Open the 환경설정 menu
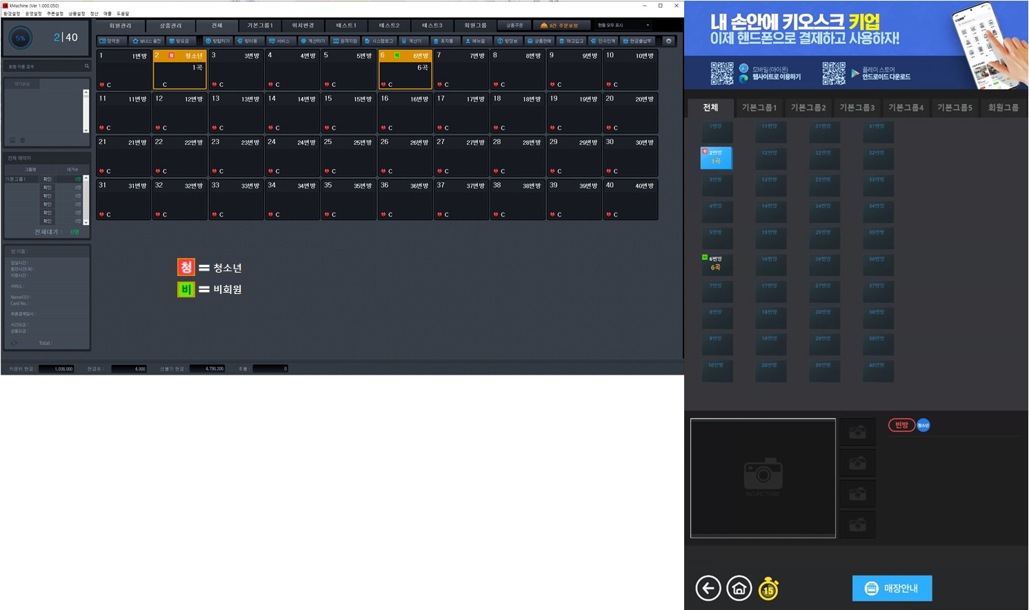1029x610 pixels. pyautogui.click(x=12, y=14)
